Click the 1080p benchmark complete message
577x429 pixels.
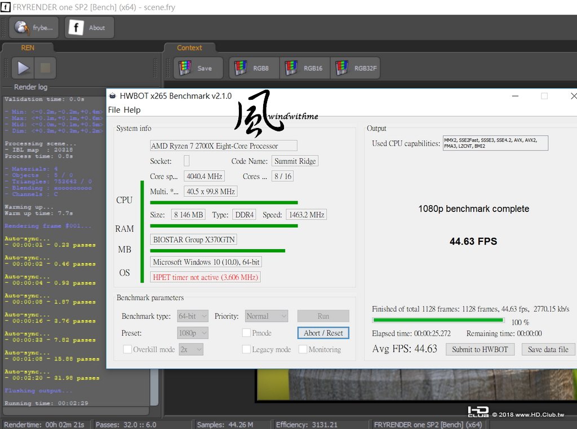pyautogui.click(x=473, y=209)
